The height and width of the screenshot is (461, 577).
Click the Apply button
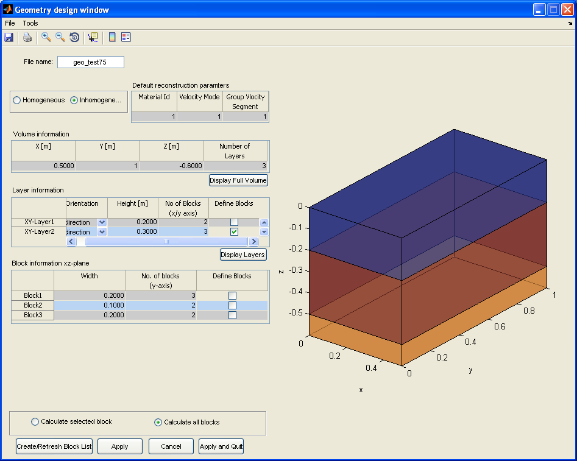[119, 446]
